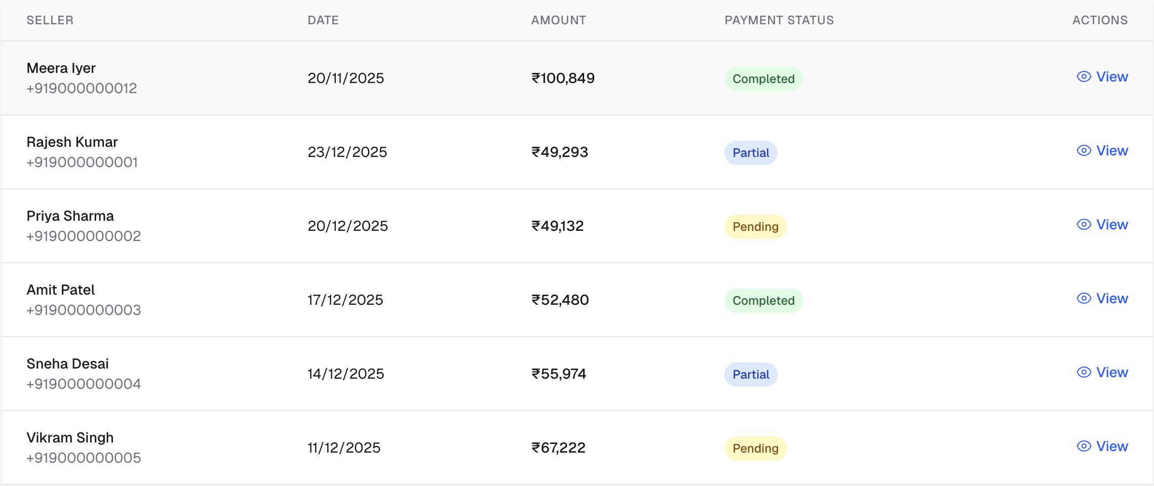
Task: Click the Pending badge for Vikram Singh
Action: pos(755,449)
